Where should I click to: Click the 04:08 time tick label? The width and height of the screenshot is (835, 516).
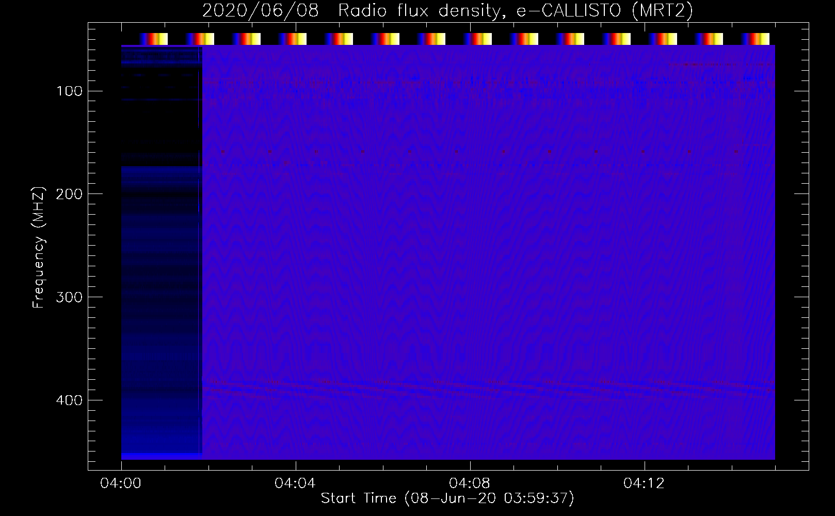coord(470,483)
